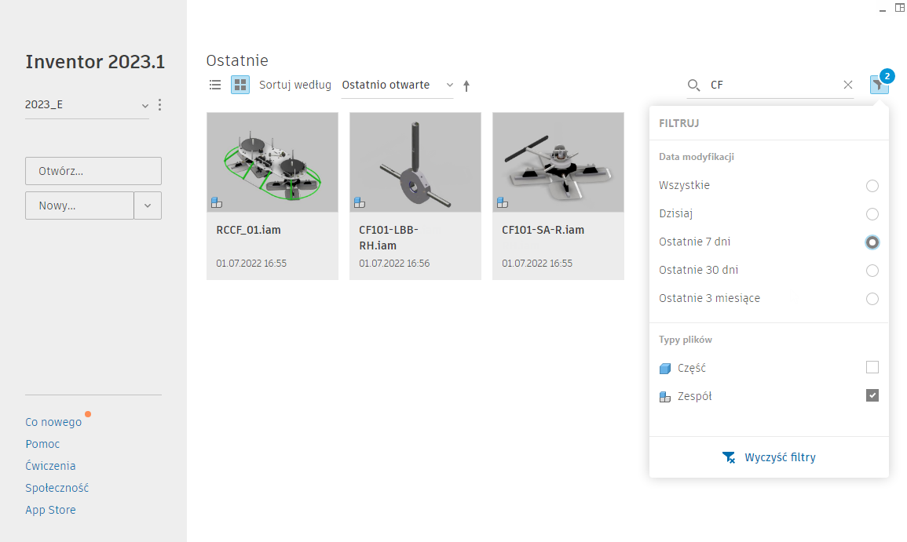The height and width of the screenshot is (542, 907).
Task: Open project options three-dot menu
Action: click(x=159, y=104)
